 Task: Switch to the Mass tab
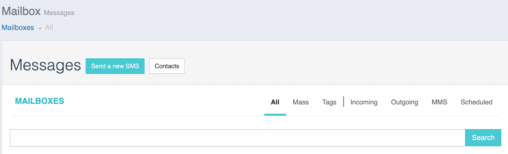[x=301, y=102]
